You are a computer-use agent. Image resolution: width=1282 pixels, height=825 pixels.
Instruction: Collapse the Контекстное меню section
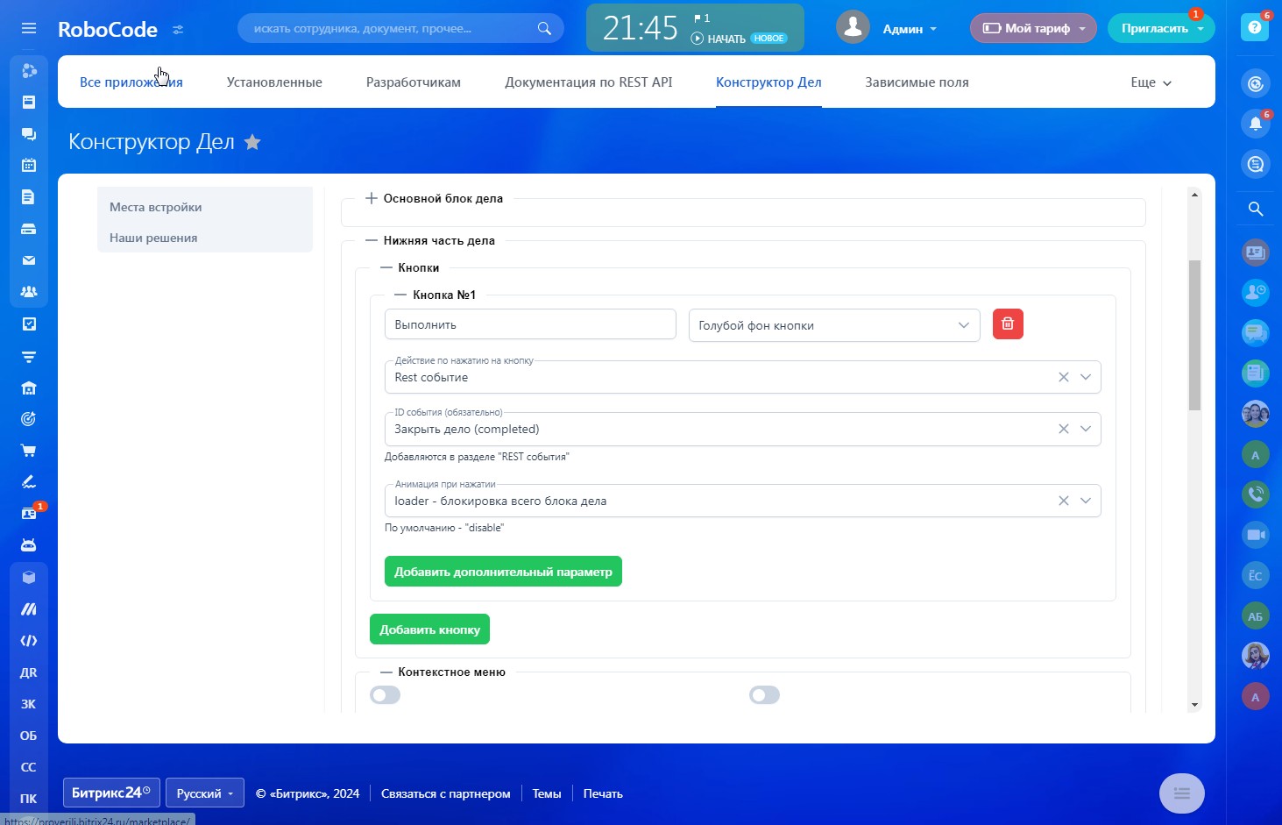click(386, 672)
